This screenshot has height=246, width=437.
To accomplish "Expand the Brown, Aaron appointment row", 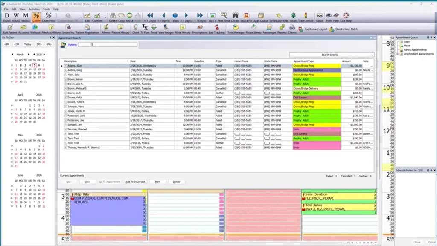I will 65,79.
